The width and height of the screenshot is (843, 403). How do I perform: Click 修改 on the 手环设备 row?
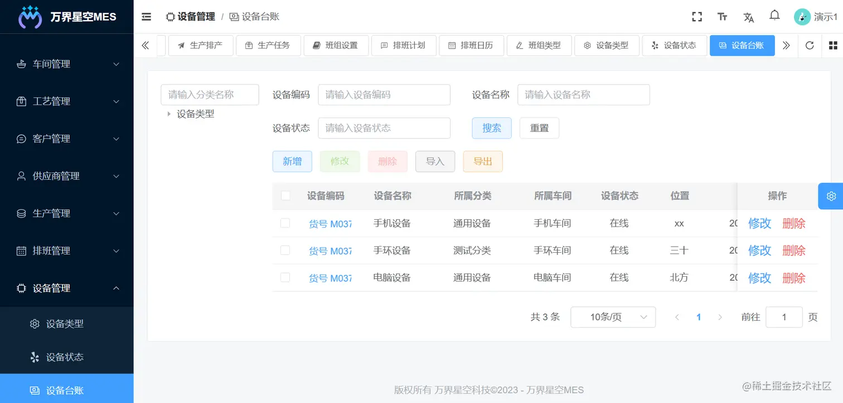tap(759, 250)
